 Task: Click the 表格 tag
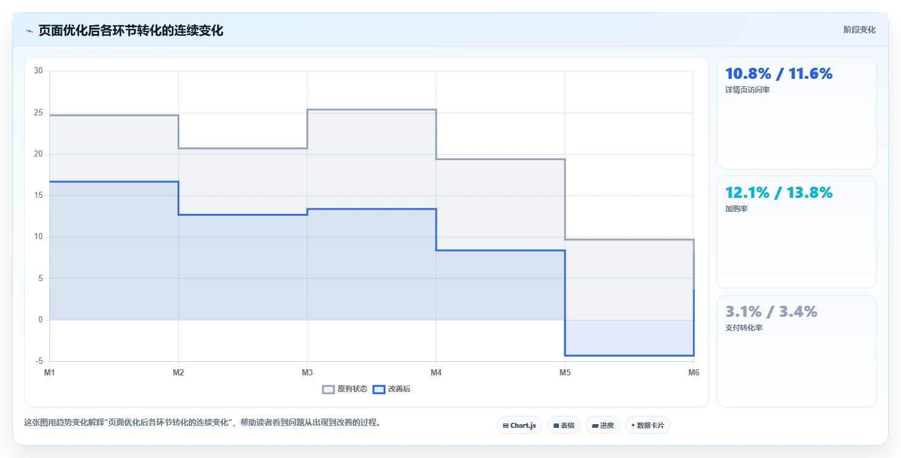(x=564, y=425)
